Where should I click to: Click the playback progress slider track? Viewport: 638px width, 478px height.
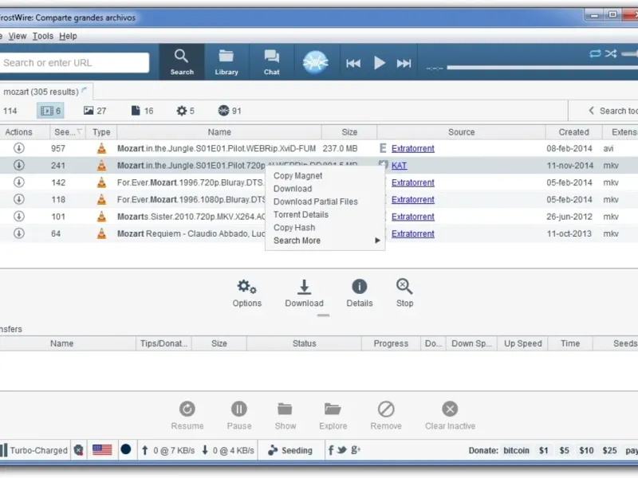(542, 67)
